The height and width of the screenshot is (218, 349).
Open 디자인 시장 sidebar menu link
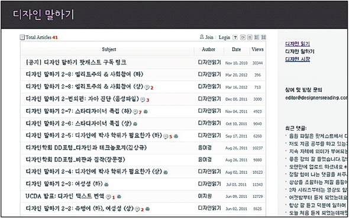[298, 59]
